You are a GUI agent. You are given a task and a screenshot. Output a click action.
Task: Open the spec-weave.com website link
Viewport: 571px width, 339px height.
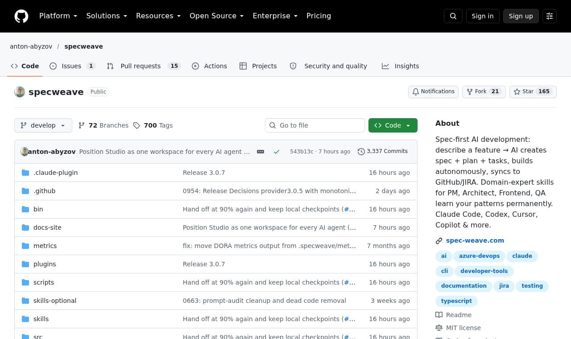click(x=475, y=240)
